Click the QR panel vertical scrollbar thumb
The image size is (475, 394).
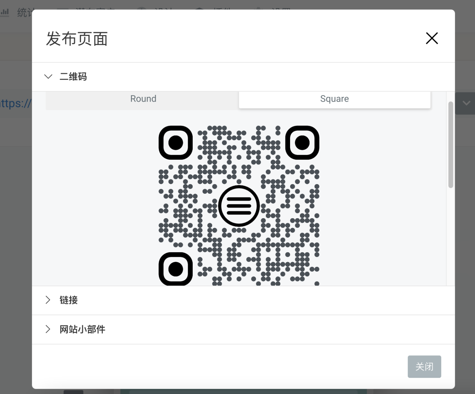pyautogui.click(x=451, y=144)
